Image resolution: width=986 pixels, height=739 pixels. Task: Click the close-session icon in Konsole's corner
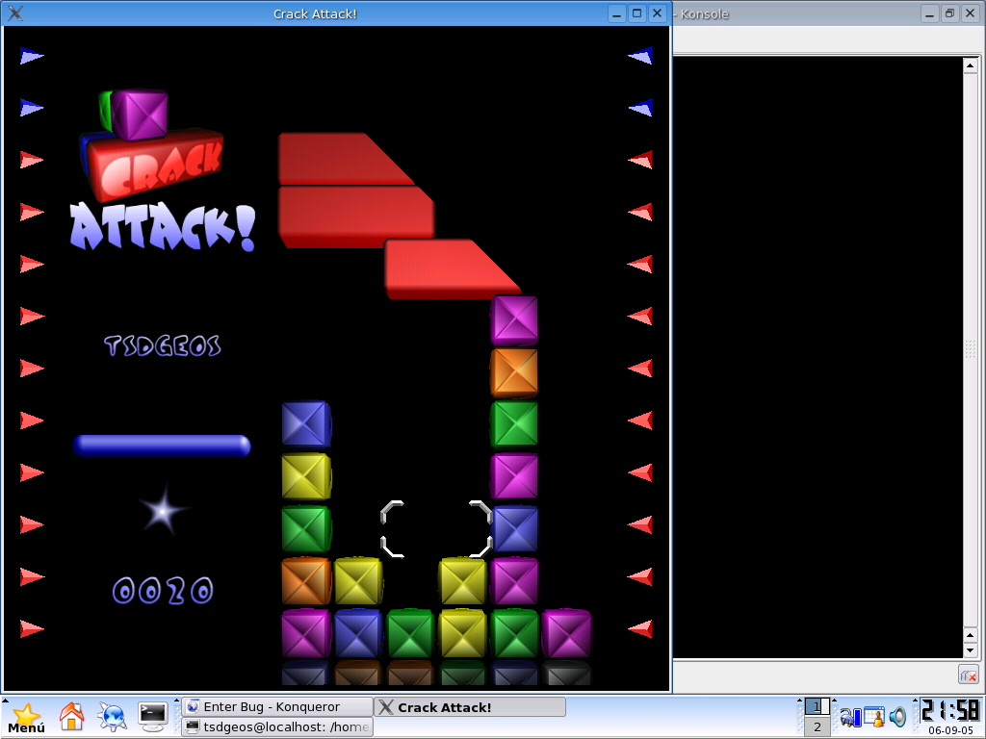968,675
